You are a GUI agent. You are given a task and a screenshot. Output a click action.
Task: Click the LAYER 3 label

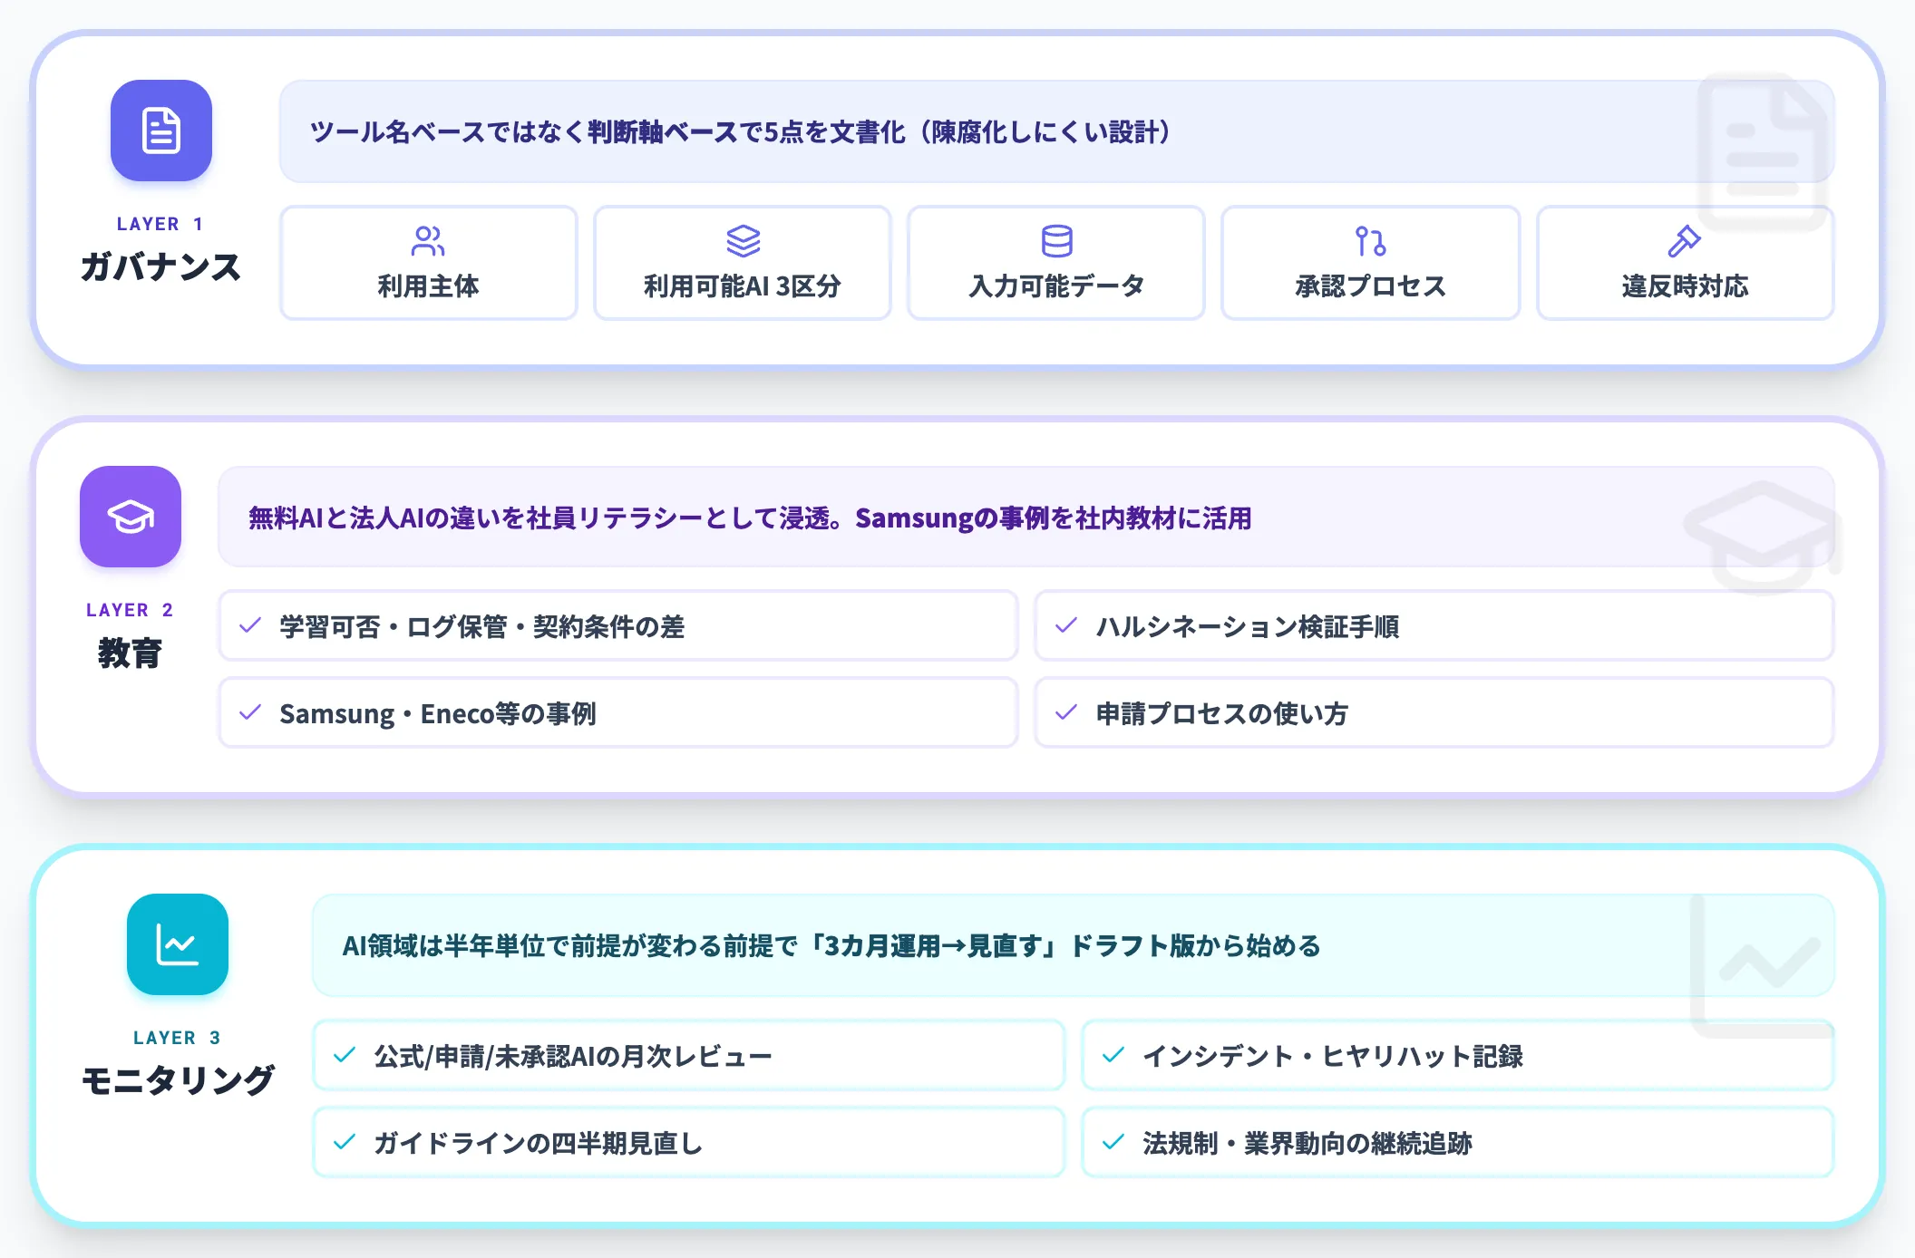click(177, 1038)
